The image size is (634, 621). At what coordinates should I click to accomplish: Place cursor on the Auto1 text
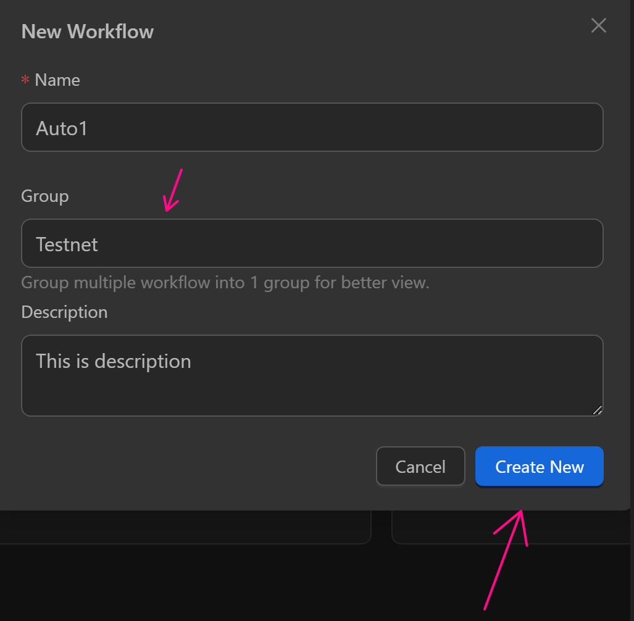click(x=62, y=128)
